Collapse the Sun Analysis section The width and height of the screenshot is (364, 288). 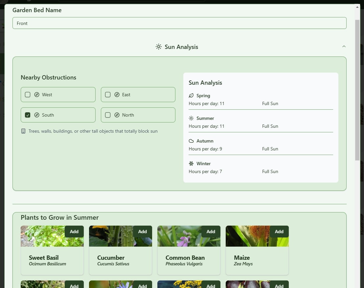pos(344,46)
